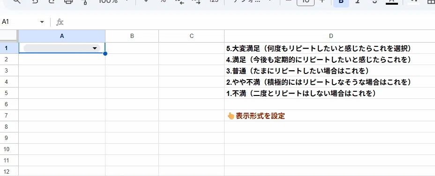435x176 pixels.
Task: Select row 2 header
Action: (9, 59)
